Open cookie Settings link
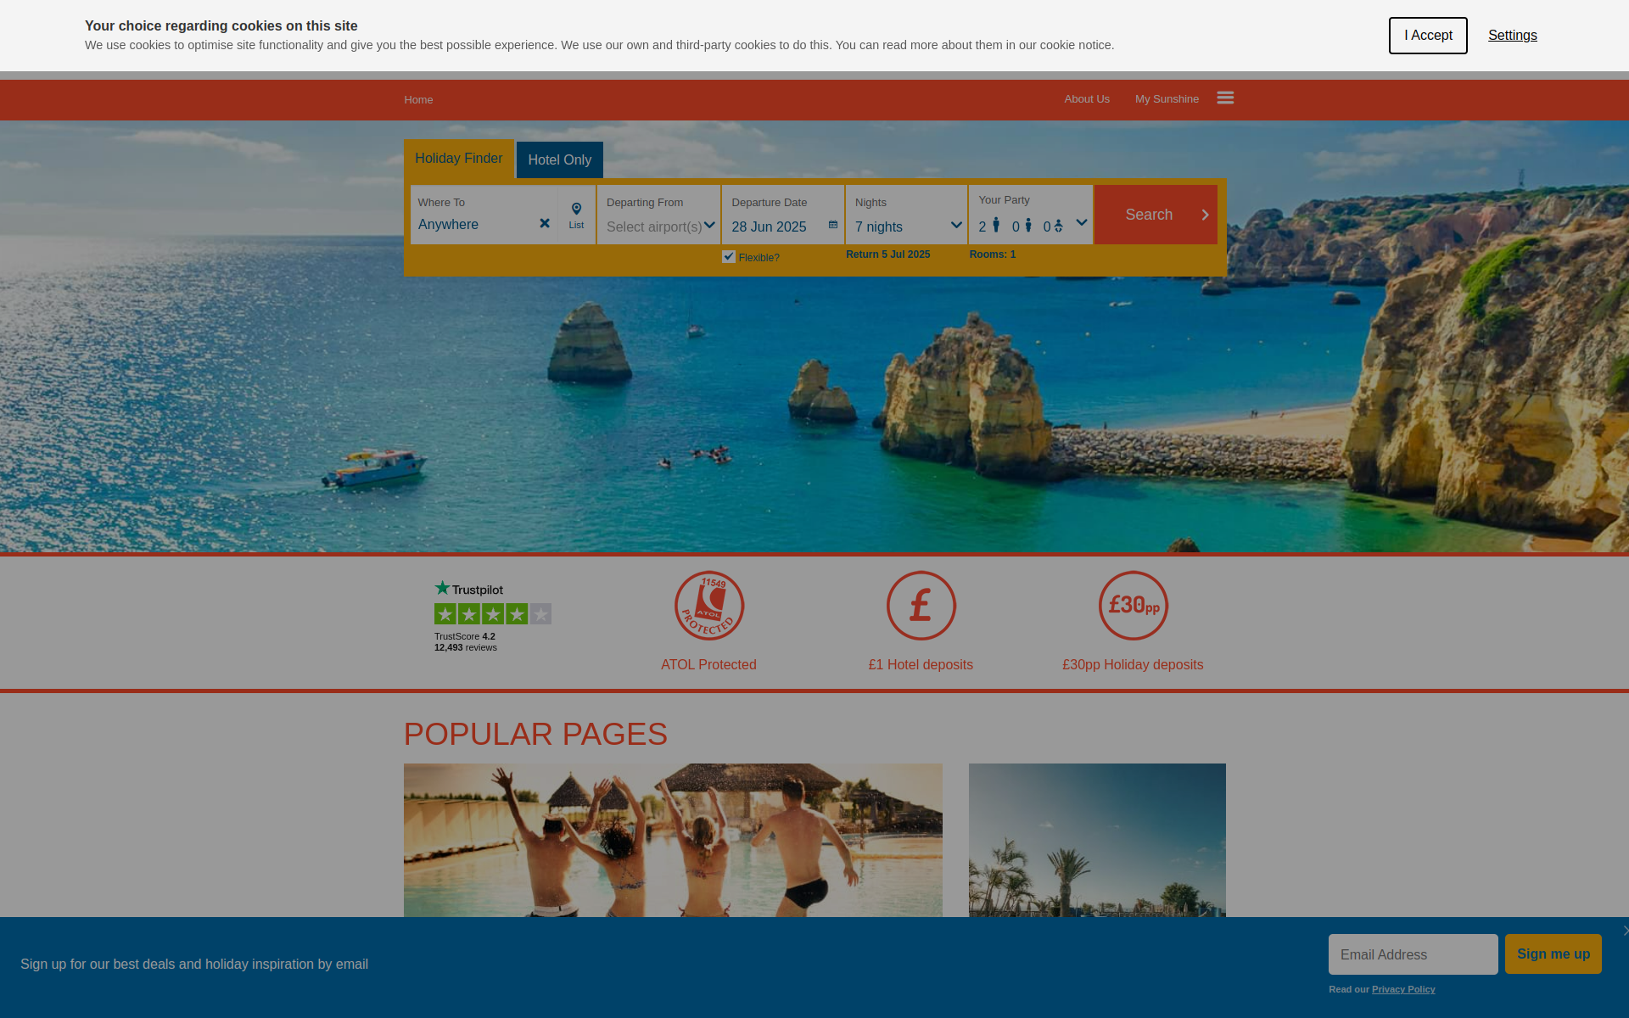The width and height of the screenshot is (1629, 1018). (1513, 36)
